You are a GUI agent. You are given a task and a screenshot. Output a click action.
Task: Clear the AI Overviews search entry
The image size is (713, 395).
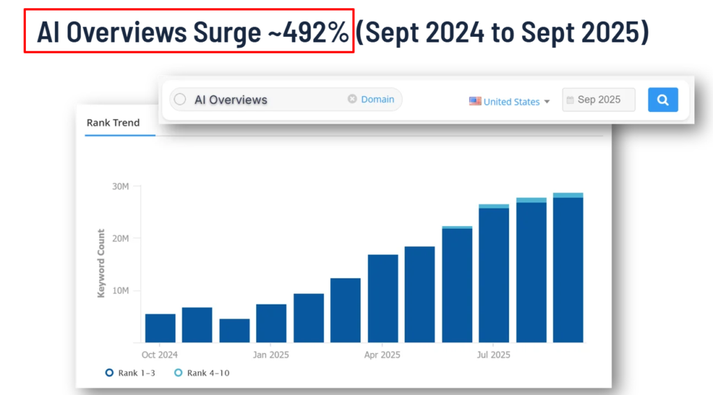point(352,99)
